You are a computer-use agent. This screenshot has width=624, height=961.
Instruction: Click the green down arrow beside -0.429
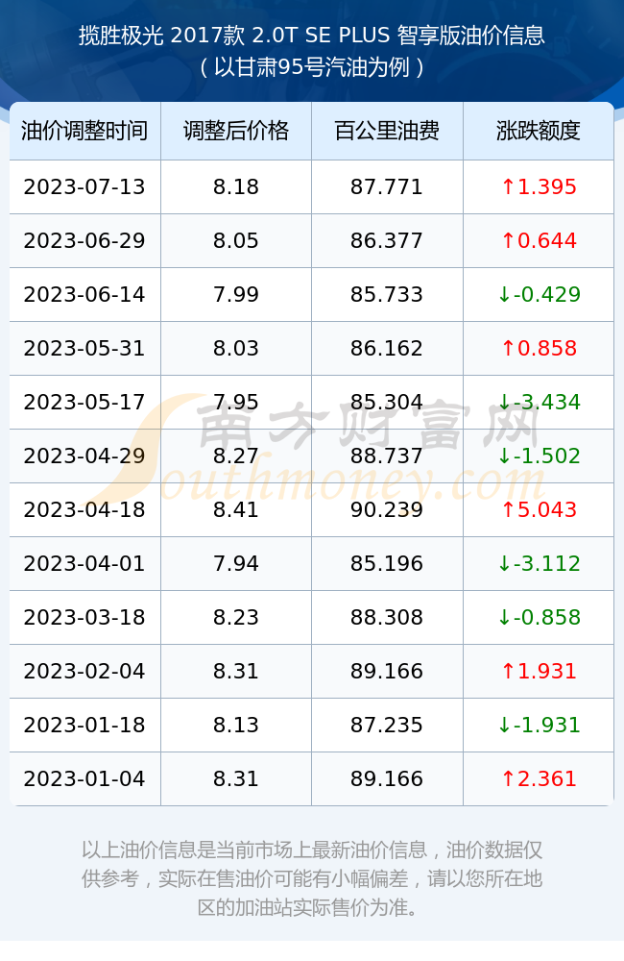(504, 294)
